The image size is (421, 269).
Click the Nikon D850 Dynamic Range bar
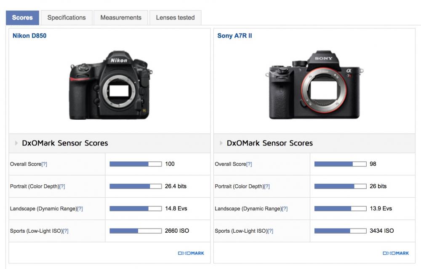[136, 208]
